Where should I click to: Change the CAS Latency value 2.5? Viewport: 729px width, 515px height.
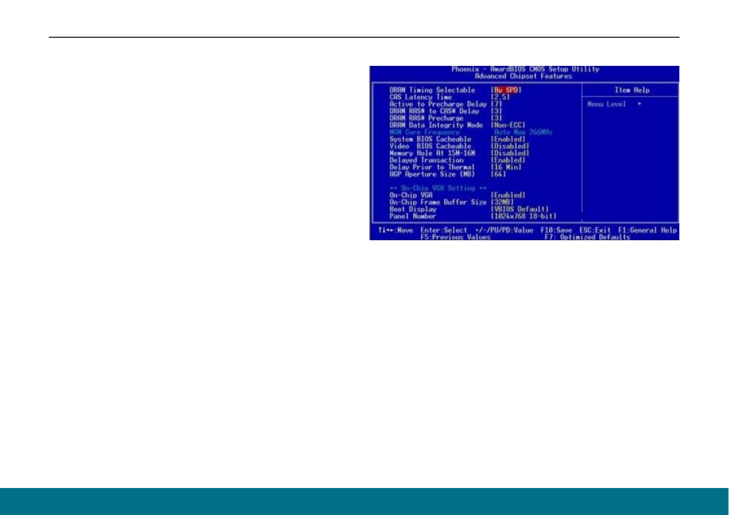[x=500, y=97]
